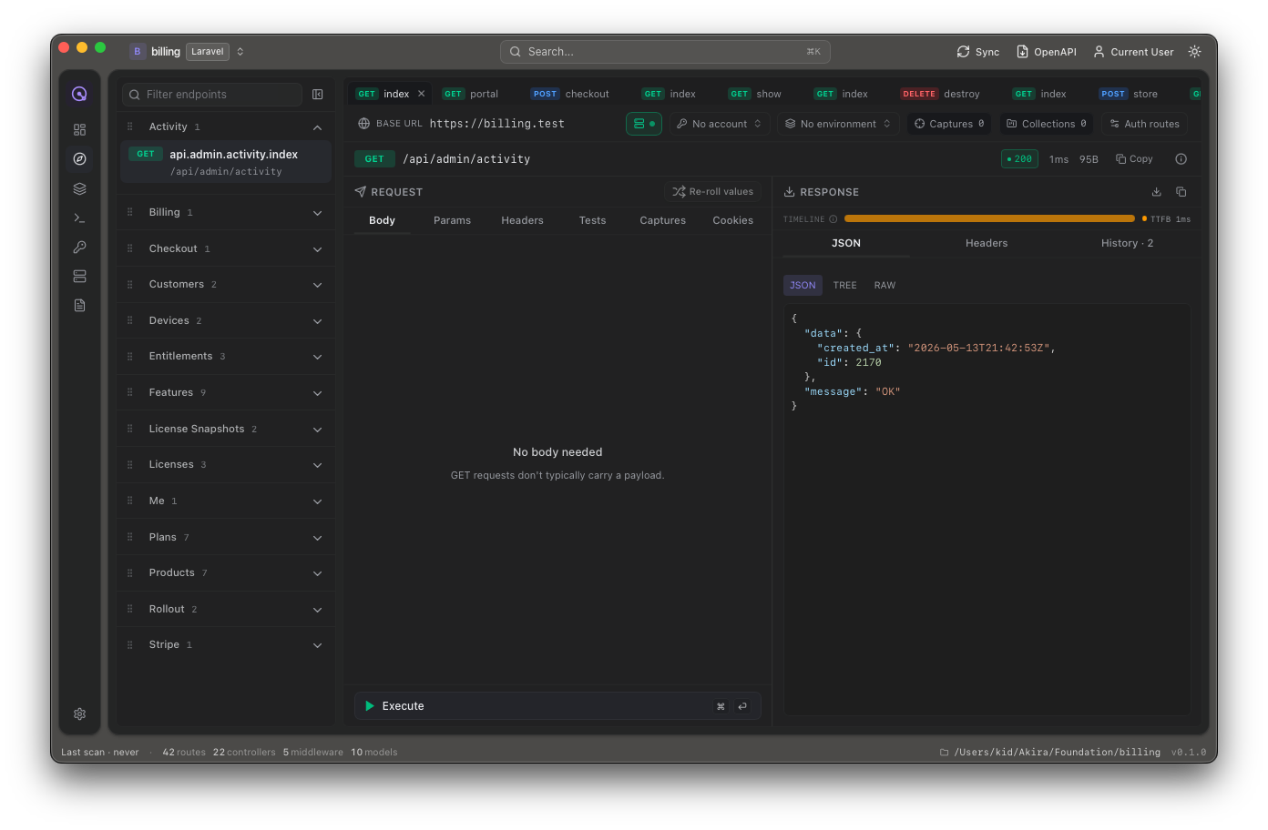Expand the Devices group
The height and width of the screenshot is (830, 1268).
(x=317, y=321)
